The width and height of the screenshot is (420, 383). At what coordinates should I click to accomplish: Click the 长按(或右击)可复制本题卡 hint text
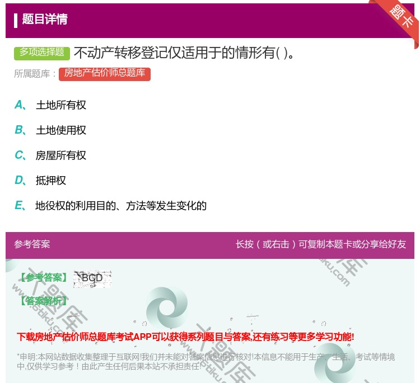321,244
